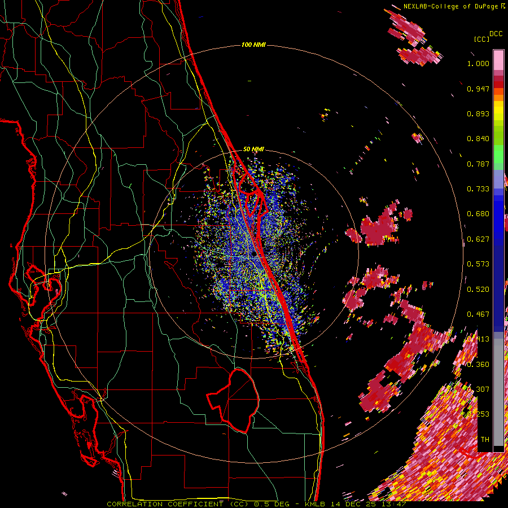Click the 0.573 scale value
The height and width of the screenshot is (508, 508).
[478, 264]
